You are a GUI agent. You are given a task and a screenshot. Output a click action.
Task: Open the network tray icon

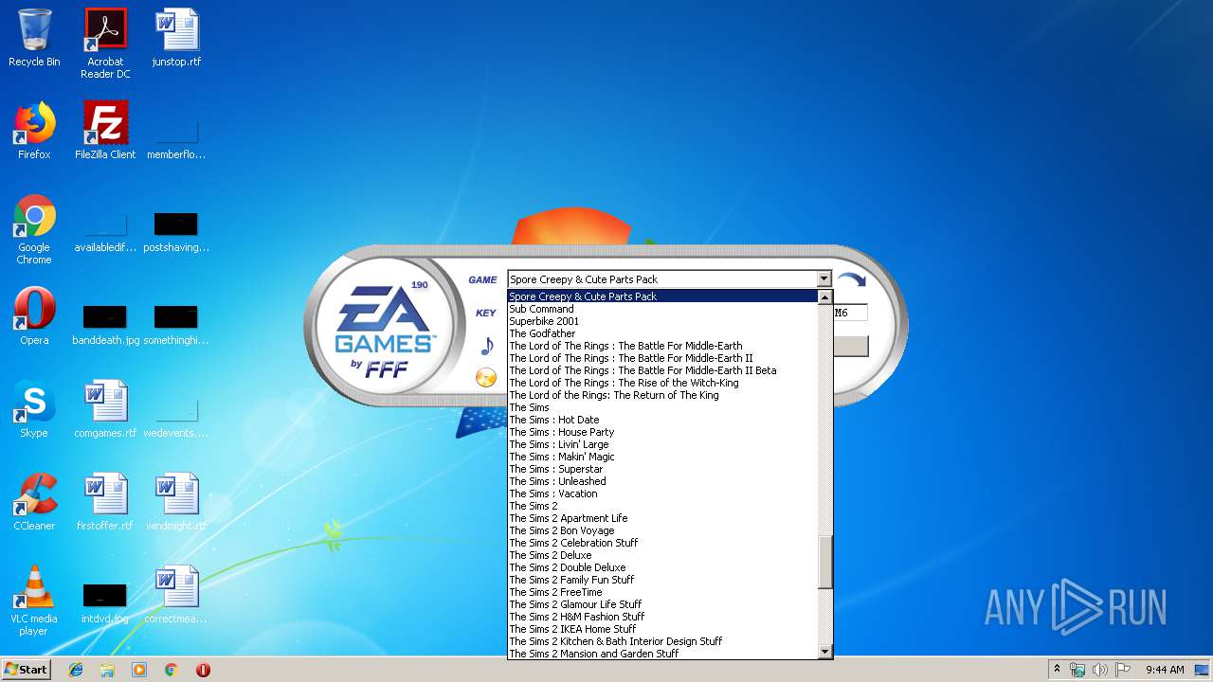(x=1077, y=670)
